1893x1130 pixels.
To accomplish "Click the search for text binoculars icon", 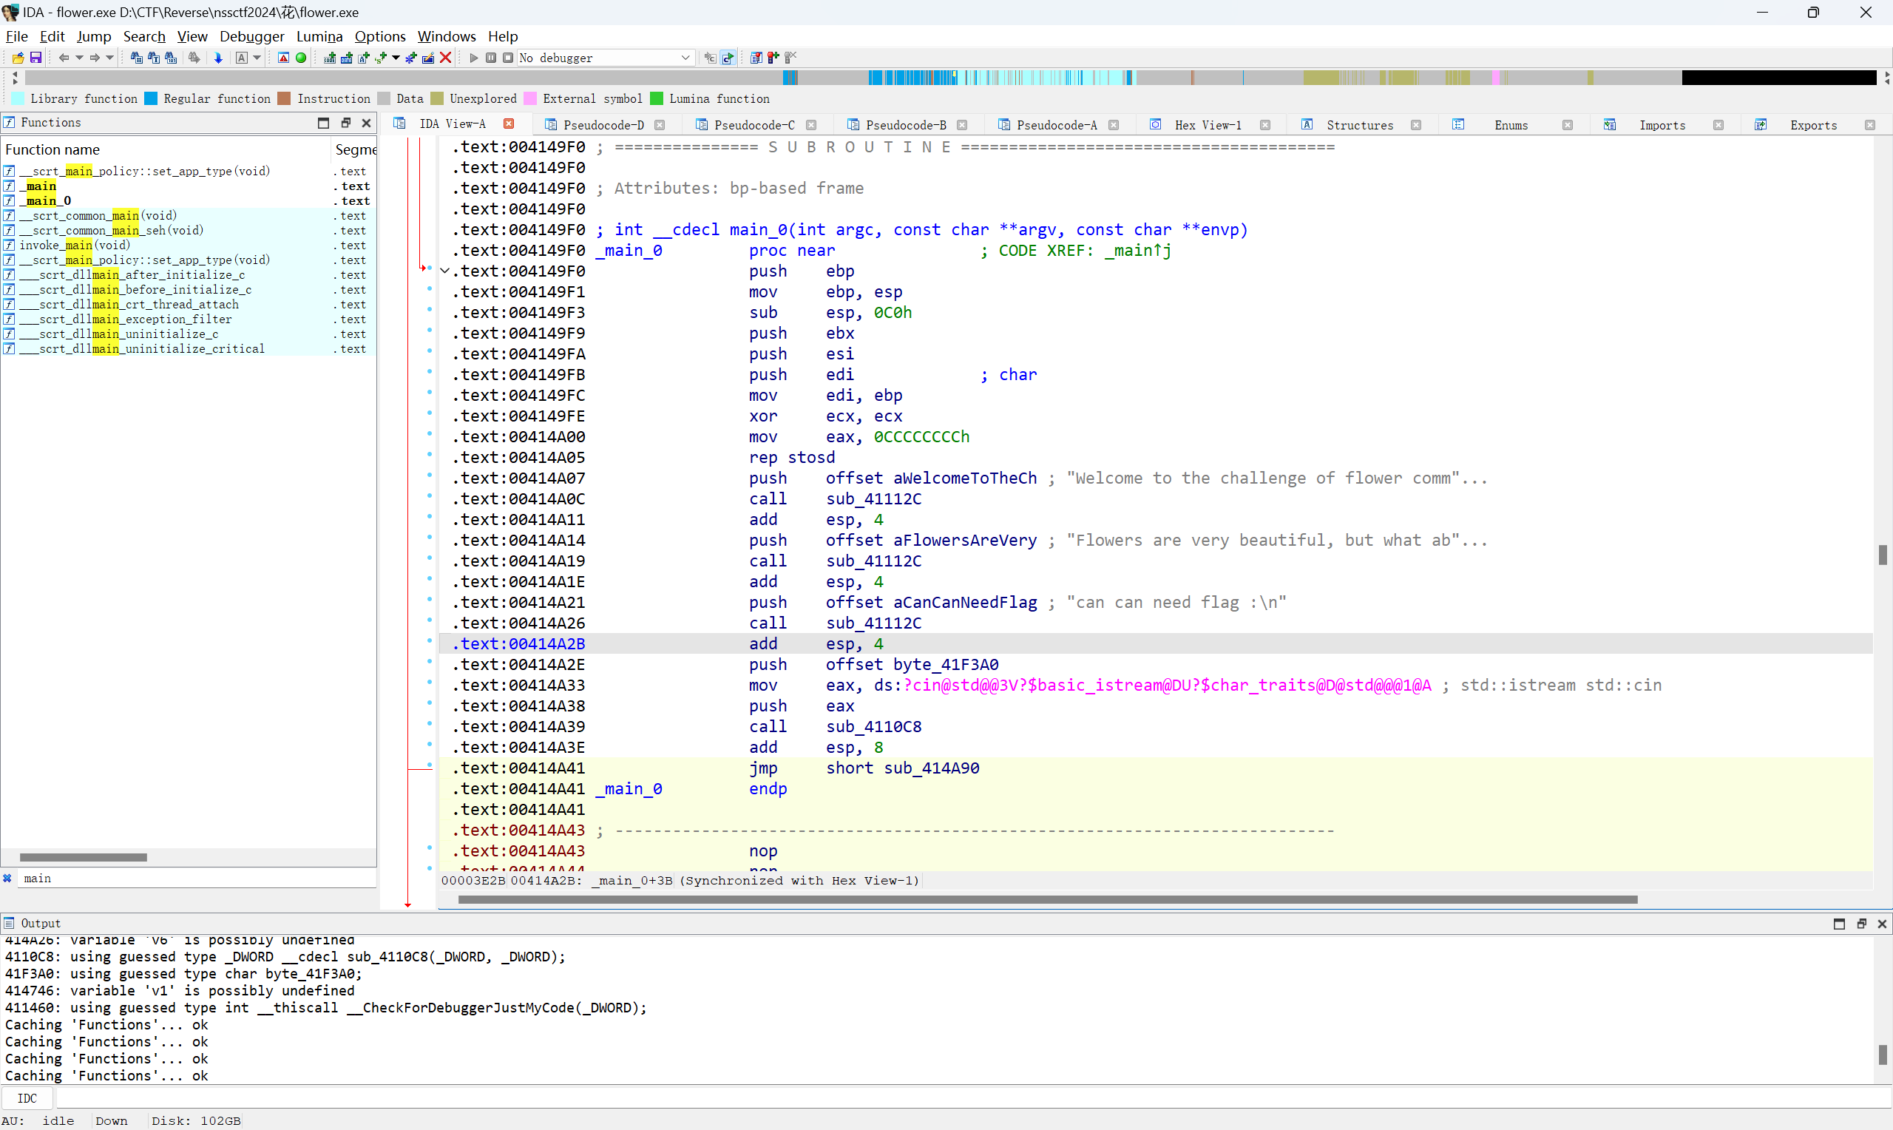I will pyautogui.click(x=154, y=58).
